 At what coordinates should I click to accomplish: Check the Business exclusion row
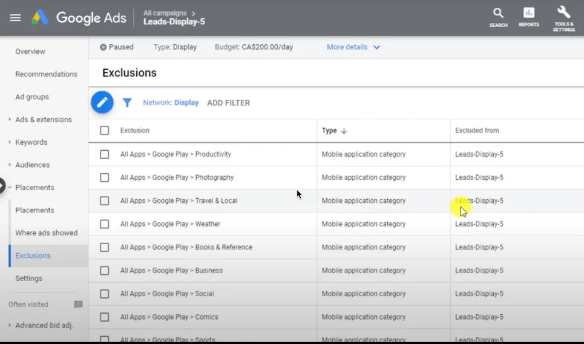tap(104, 271)
